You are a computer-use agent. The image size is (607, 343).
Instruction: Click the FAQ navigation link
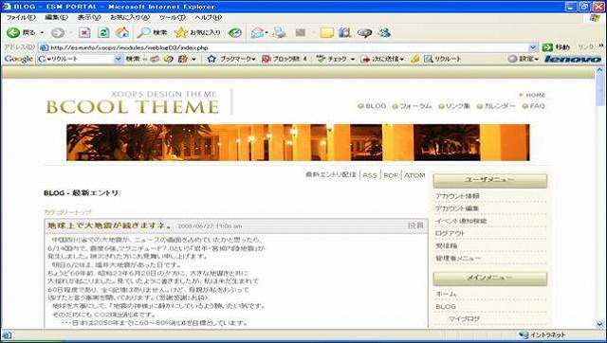click(538, 106)
